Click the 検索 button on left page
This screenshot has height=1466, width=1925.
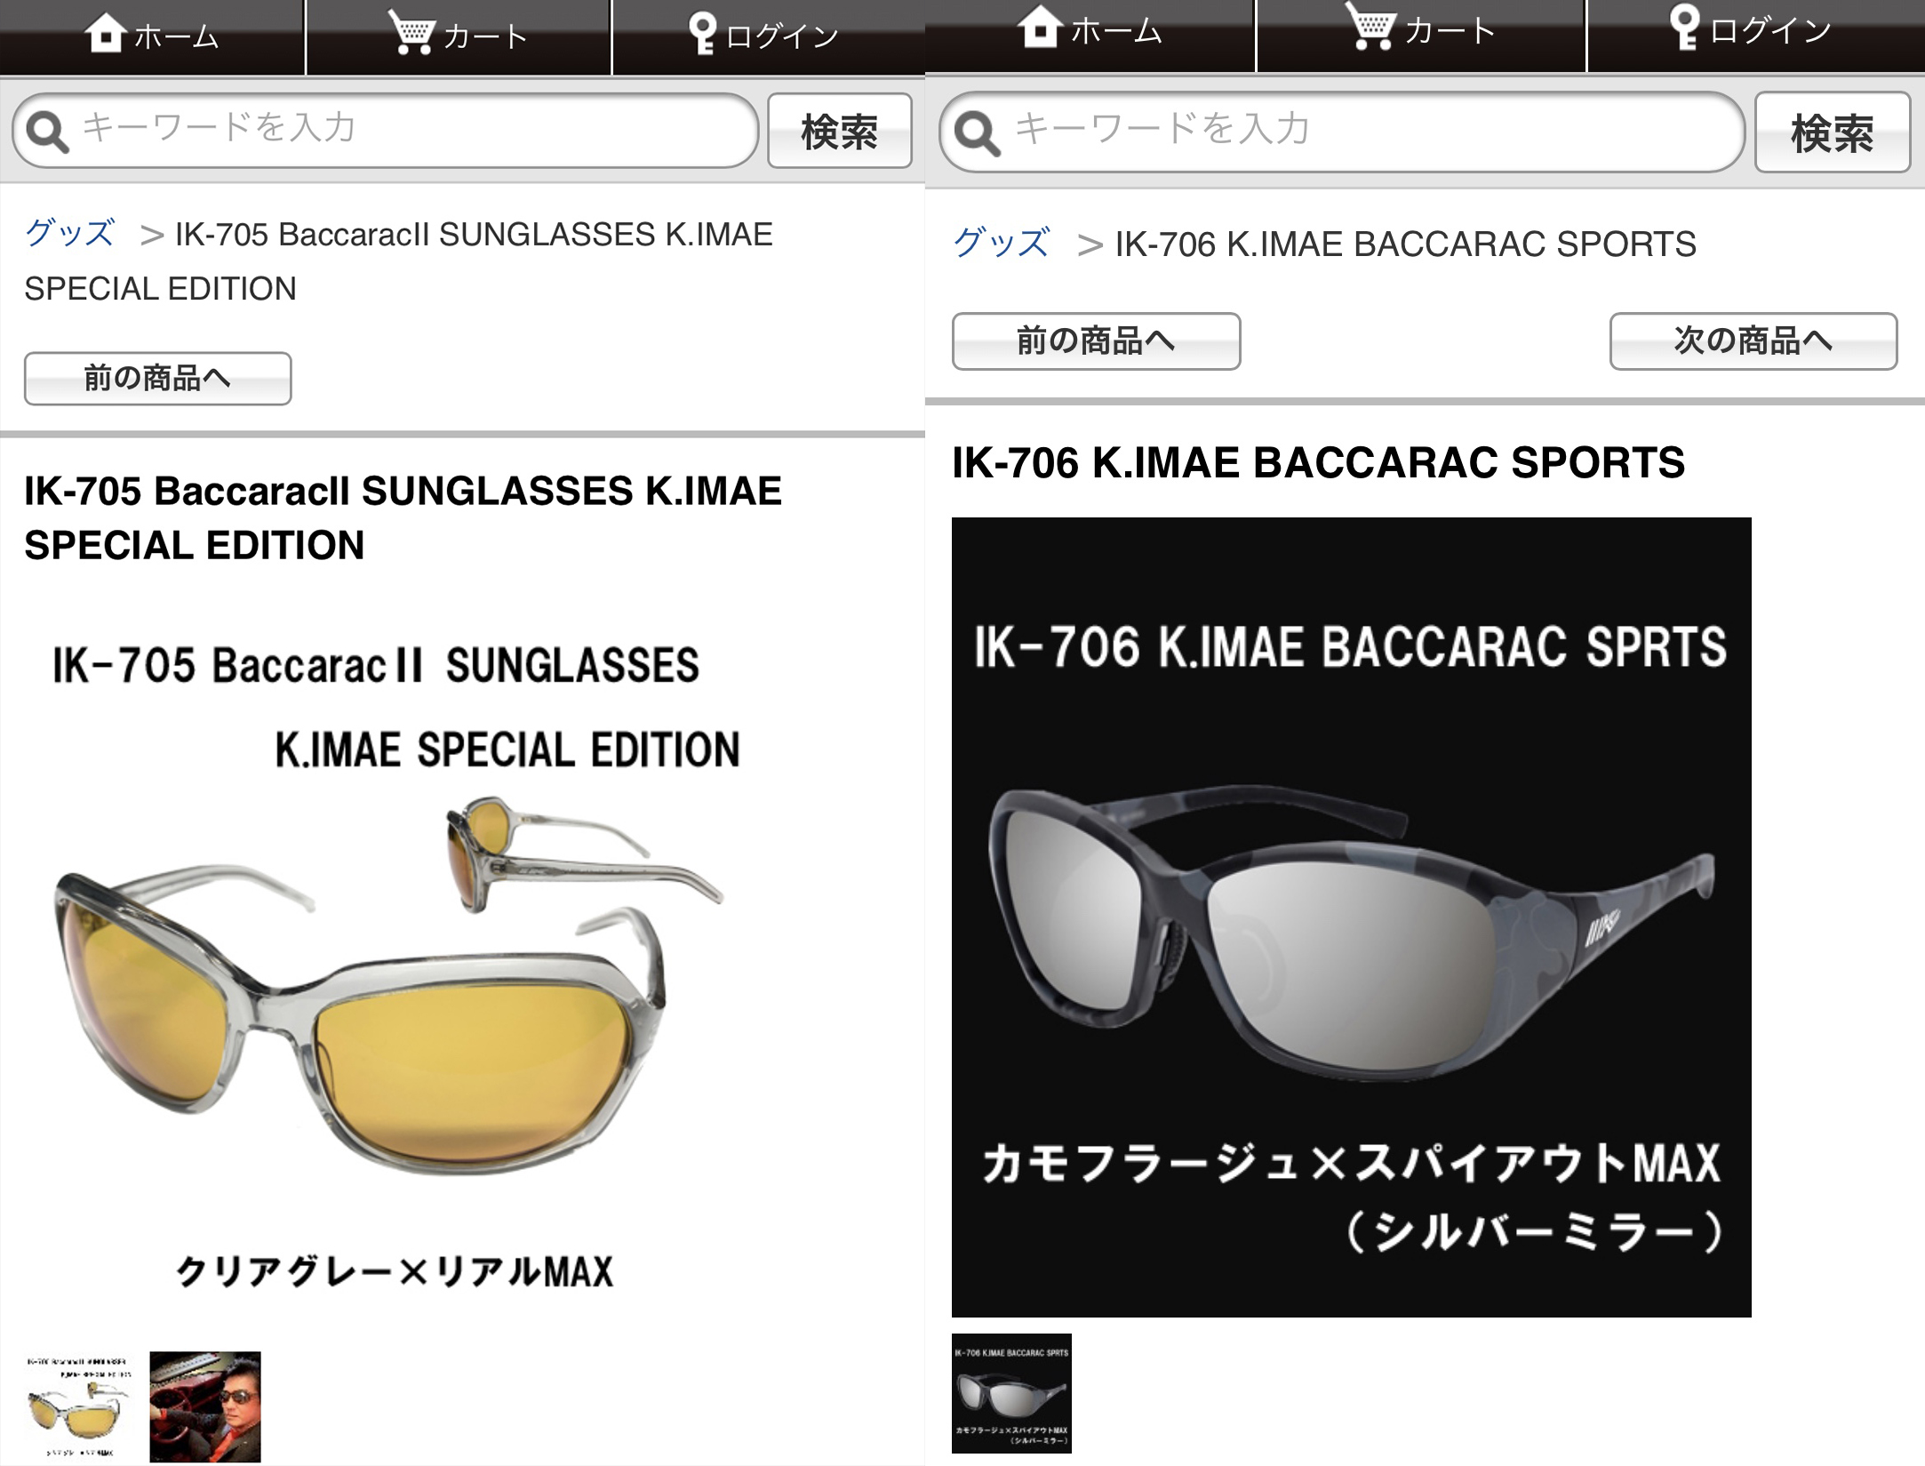click(840, 131)
